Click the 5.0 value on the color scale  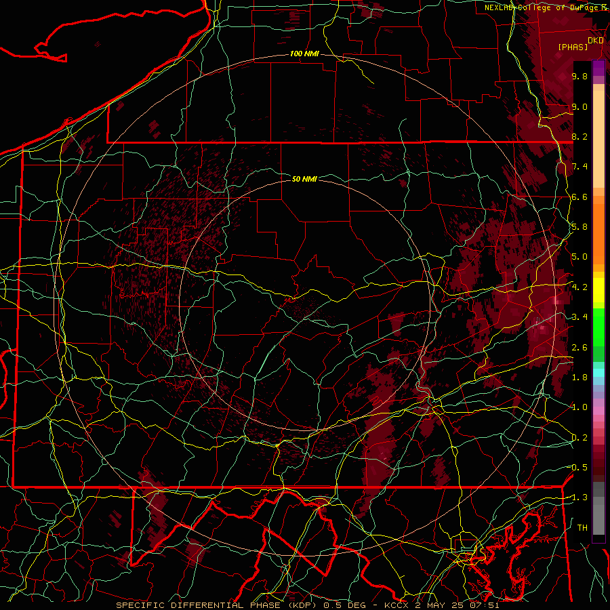[579, 257]
